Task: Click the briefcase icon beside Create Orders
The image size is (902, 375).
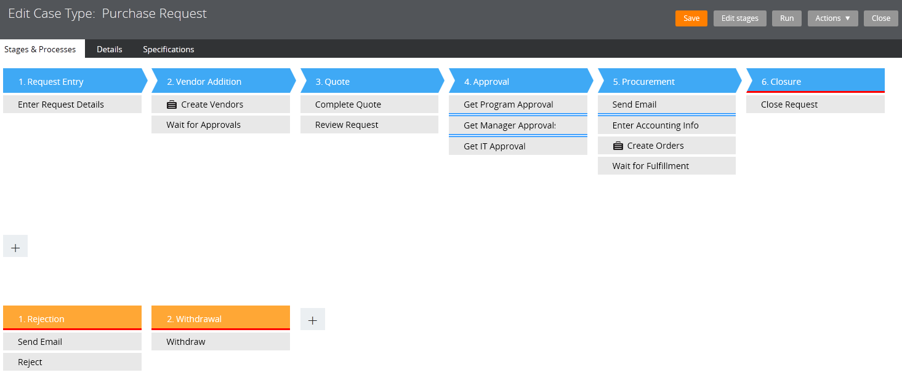Action: pyautogui.click(x=618, y=146)
